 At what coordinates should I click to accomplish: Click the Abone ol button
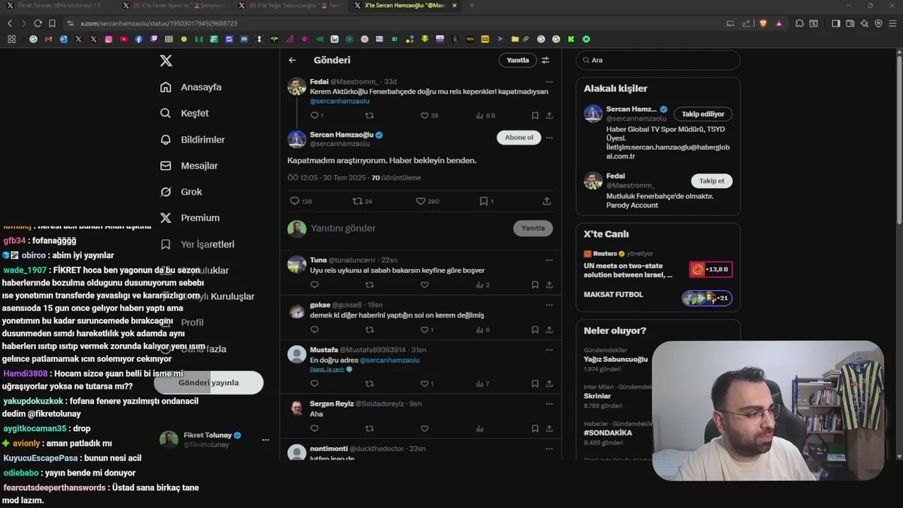[x=519, y=138]
